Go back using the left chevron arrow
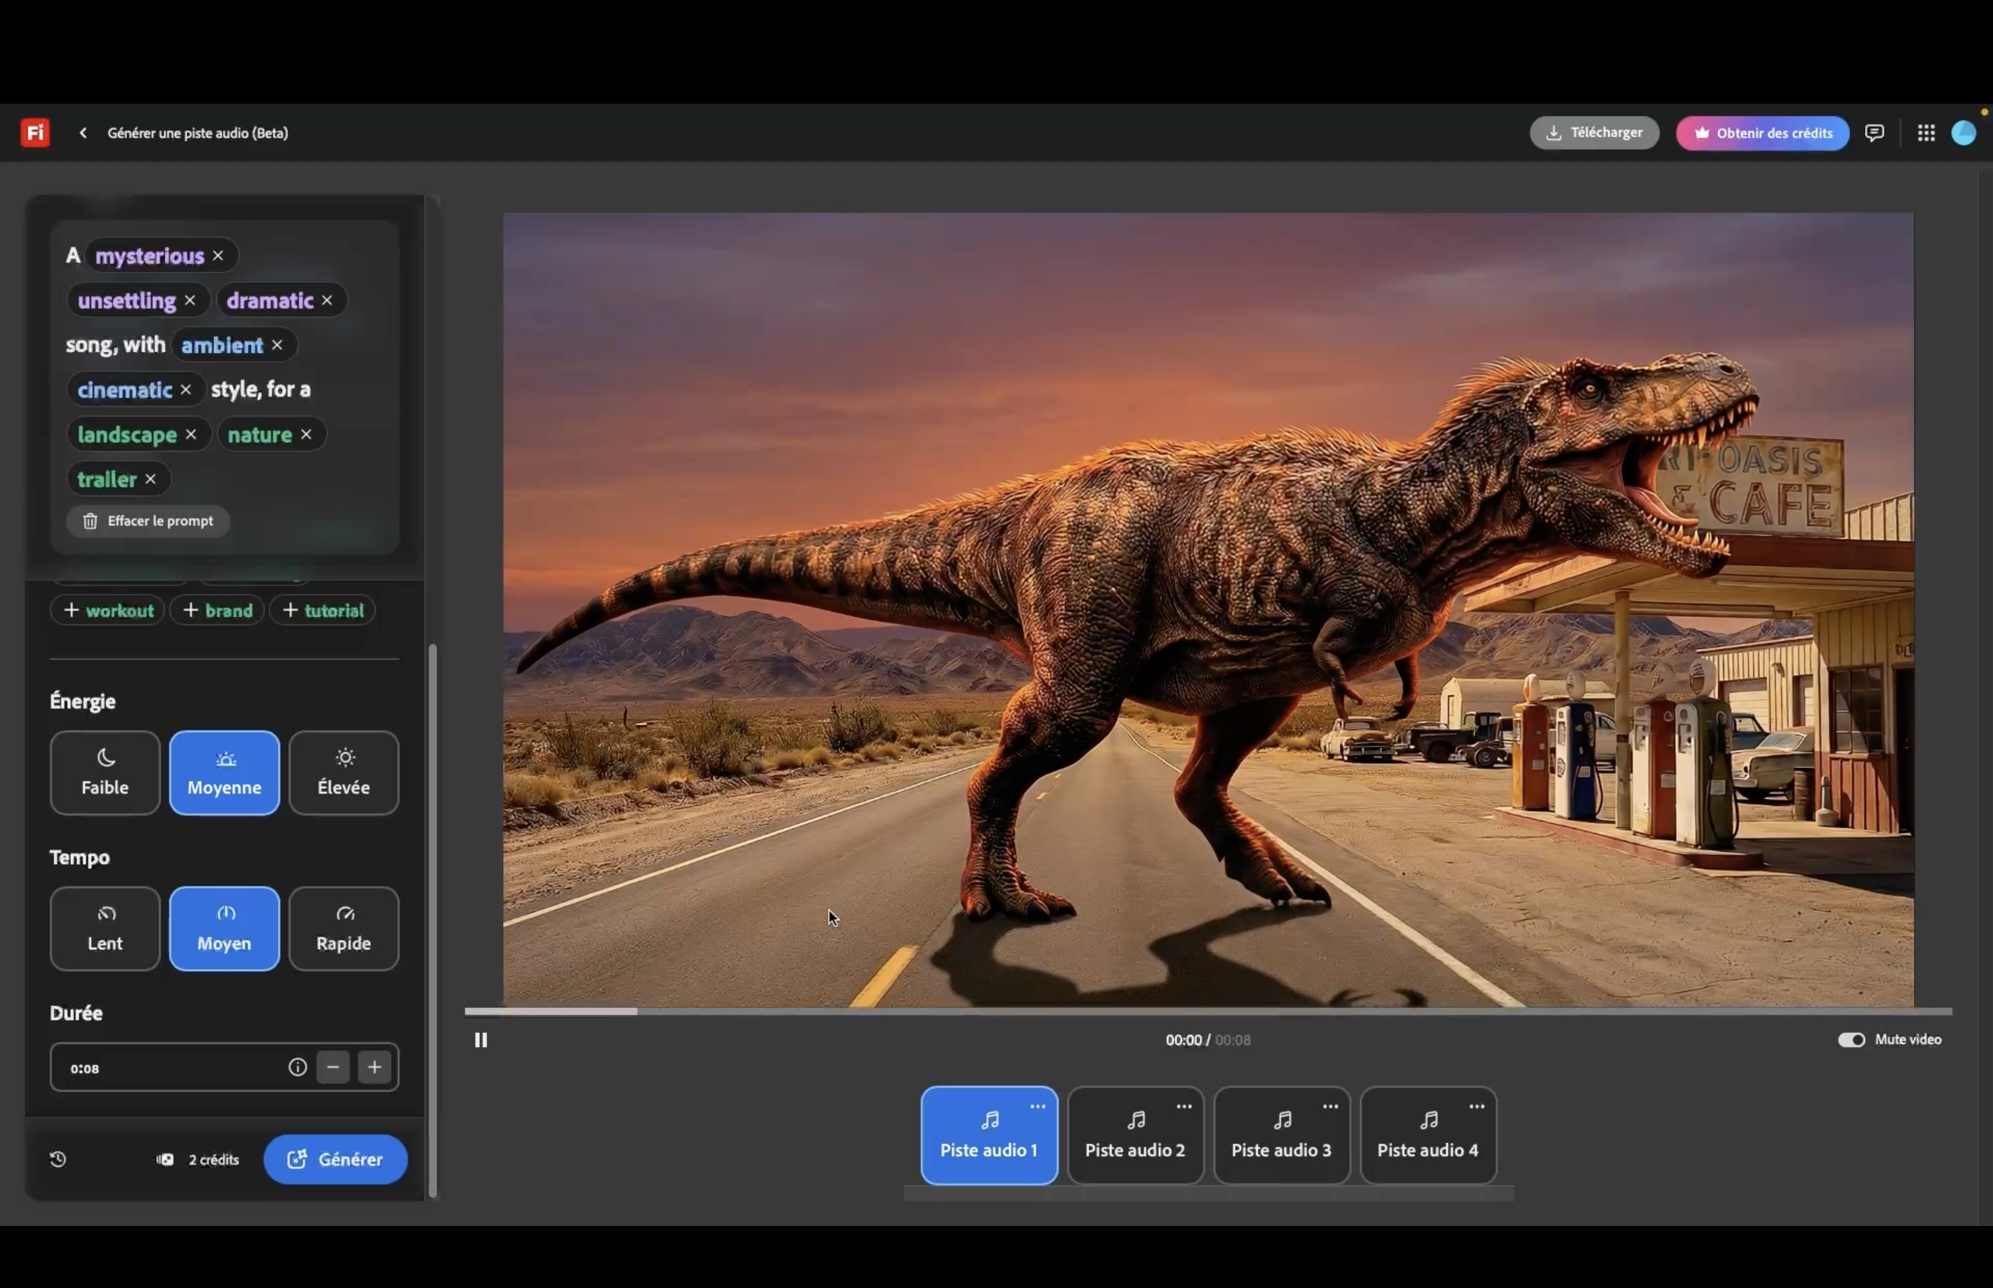The image size is (1993, 1288). [83, 133]
